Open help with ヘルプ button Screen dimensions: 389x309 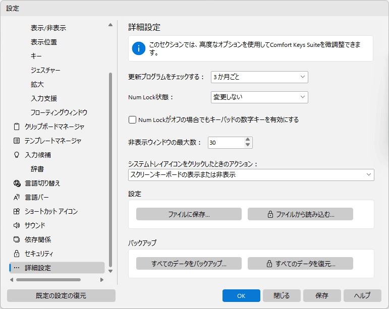(x=362, y=295)
